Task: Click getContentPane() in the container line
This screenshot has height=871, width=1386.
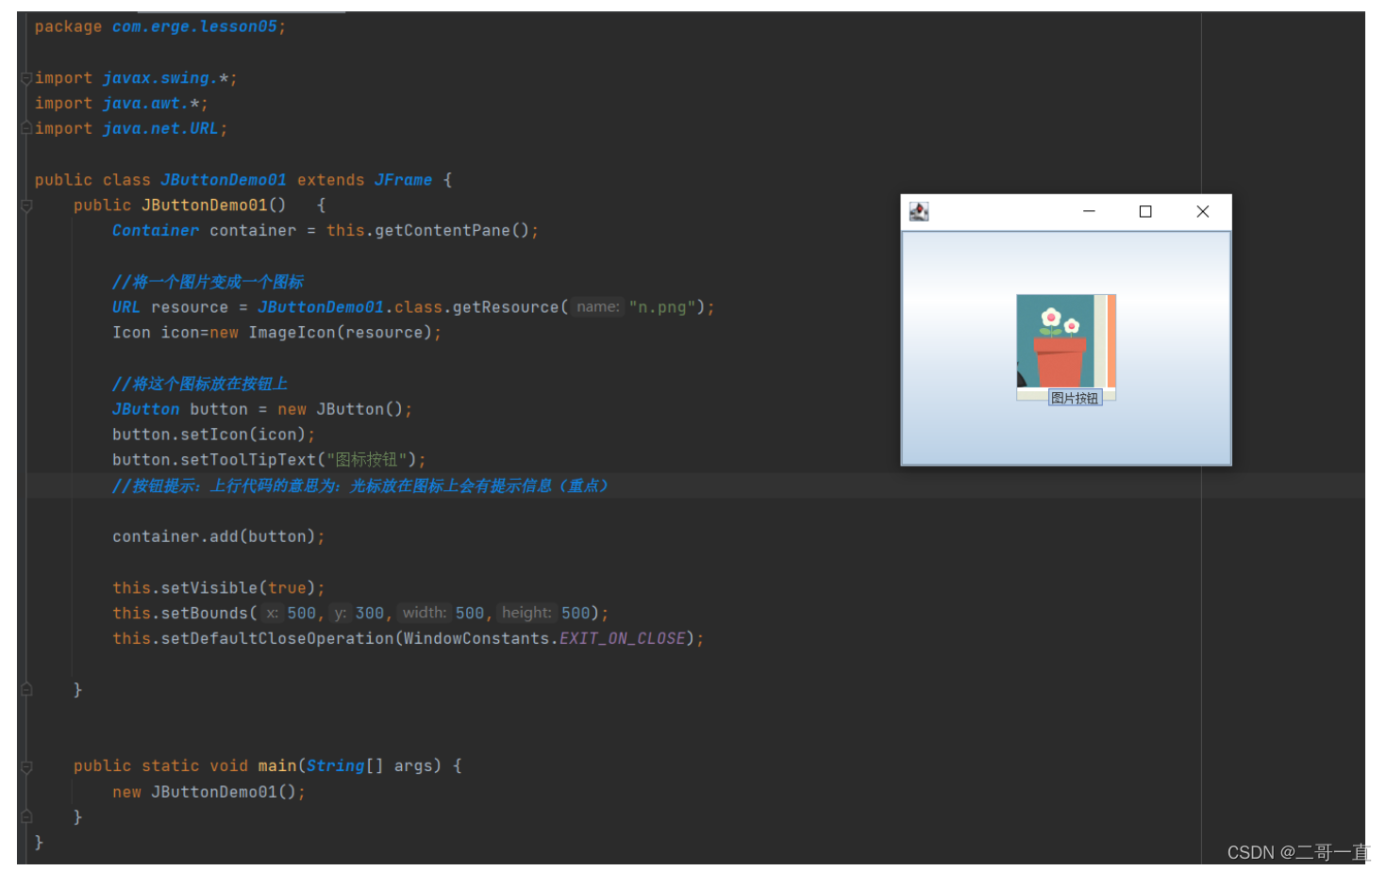Action: pos(452,231)
